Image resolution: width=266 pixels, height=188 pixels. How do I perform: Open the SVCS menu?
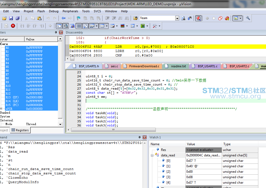97,11
